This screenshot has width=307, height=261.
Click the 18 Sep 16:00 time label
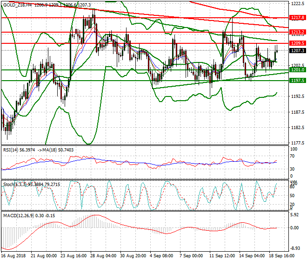click(x=281, y=256)
